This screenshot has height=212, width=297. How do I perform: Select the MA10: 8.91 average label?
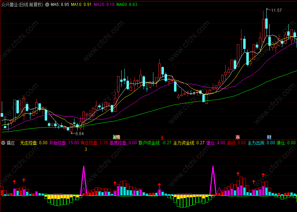click(81, 4)
